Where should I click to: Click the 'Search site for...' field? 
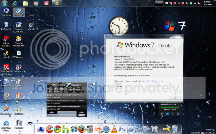(62, 115)
